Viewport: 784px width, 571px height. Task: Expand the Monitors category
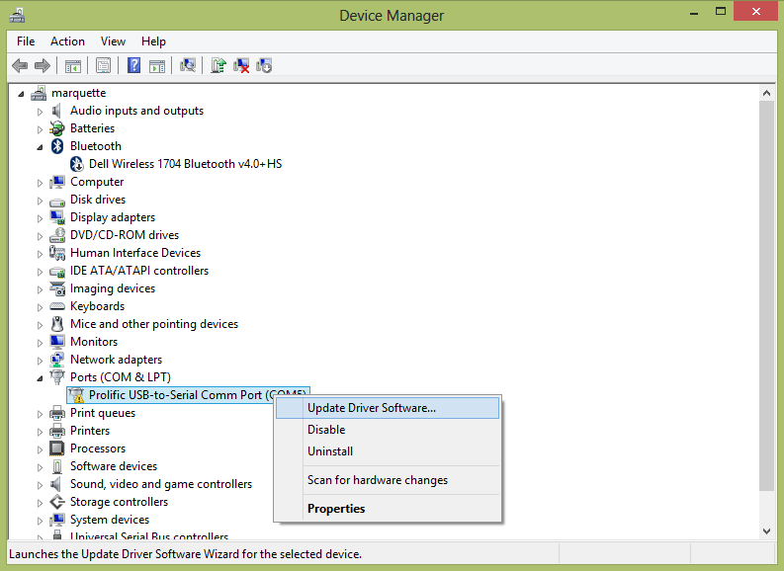click(x=40, y=343)
